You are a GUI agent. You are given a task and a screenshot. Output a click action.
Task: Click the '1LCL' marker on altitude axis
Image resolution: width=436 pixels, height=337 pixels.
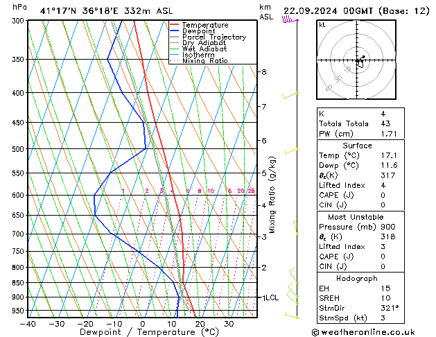coord(270,297)
